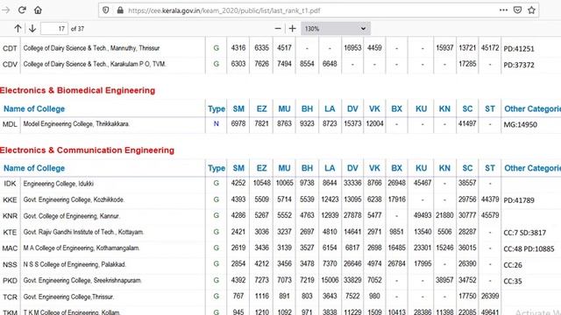561x315 pixels.
Task: Click the page number field showing 17
Action: coord(54,29)
